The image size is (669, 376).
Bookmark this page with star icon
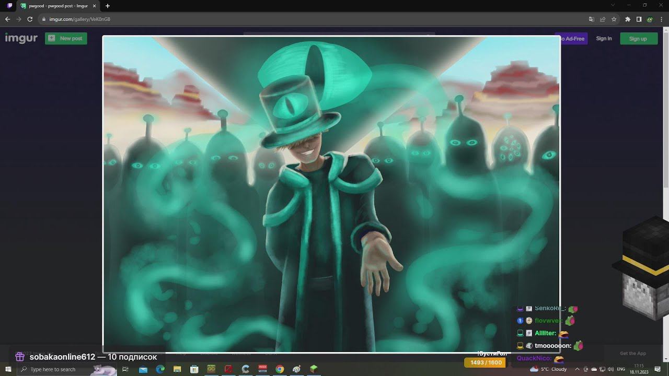click(x=614, y=19)
